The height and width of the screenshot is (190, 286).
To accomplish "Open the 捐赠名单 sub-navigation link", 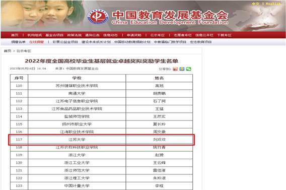I will (x=19, y=42).
